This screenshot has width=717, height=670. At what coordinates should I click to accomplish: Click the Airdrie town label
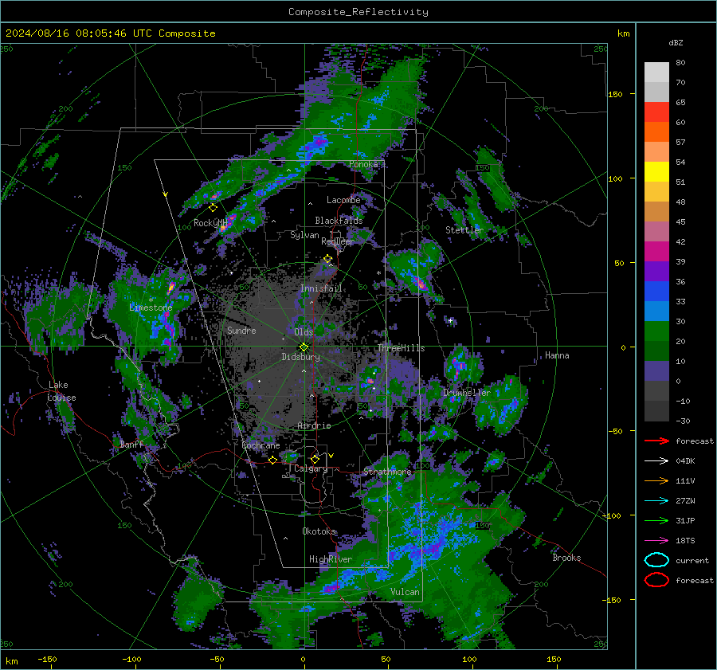click(314, 425)
